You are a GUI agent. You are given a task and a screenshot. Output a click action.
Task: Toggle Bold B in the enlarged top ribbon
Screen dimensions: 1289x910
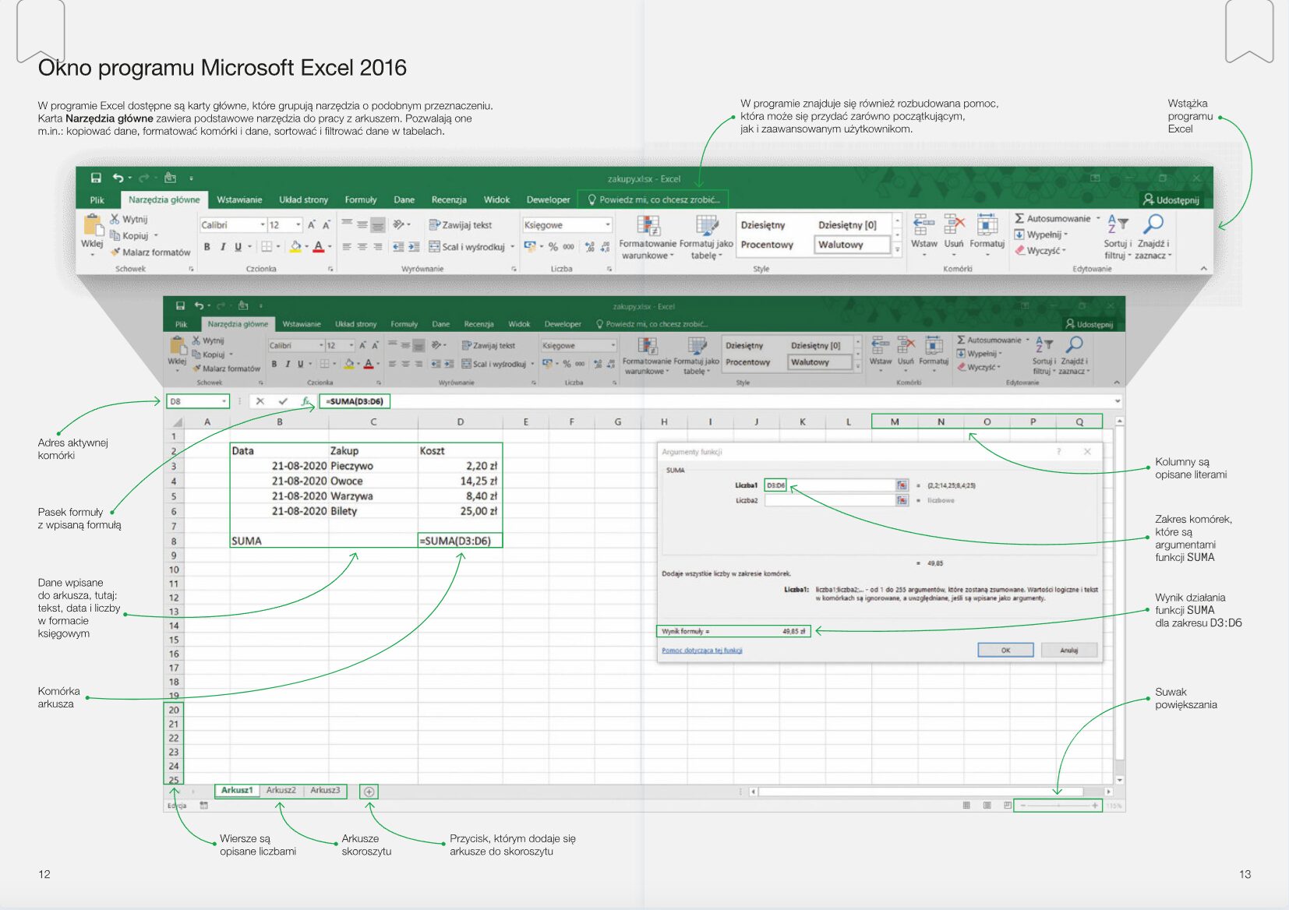(207, 247)
